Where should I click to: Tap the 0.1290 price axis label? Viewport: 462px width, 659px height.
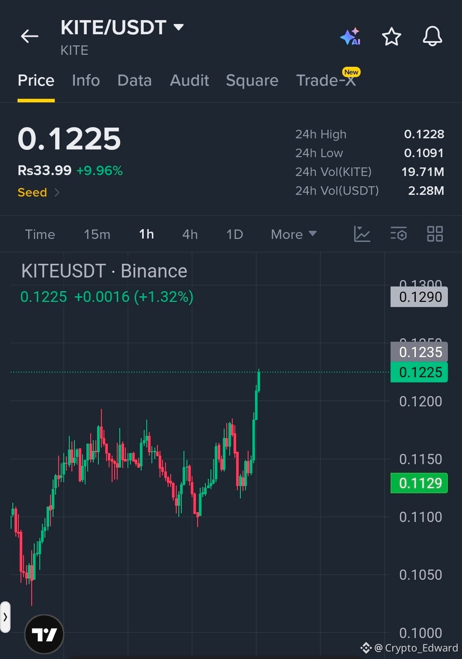pos(419,297)
